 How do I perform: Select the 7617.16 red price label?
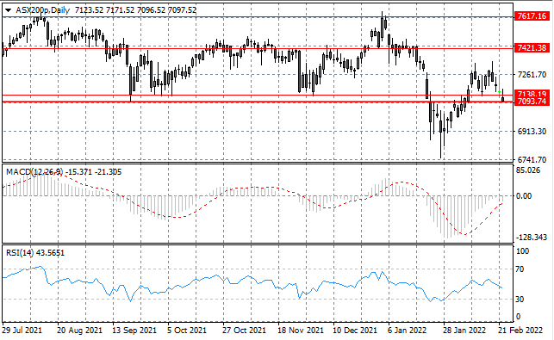coord(532,15)
